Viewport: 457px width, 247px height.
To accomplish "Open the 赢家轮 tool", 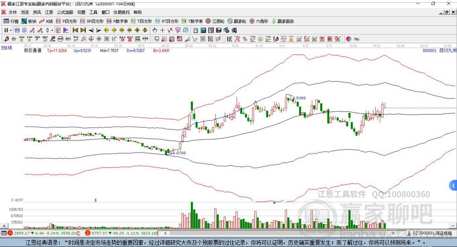I will 237,21.
